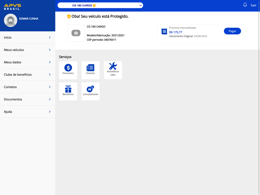260x195 pixels.
Task: Open Meus veículos menu item
Action: [x=27, y=50]
